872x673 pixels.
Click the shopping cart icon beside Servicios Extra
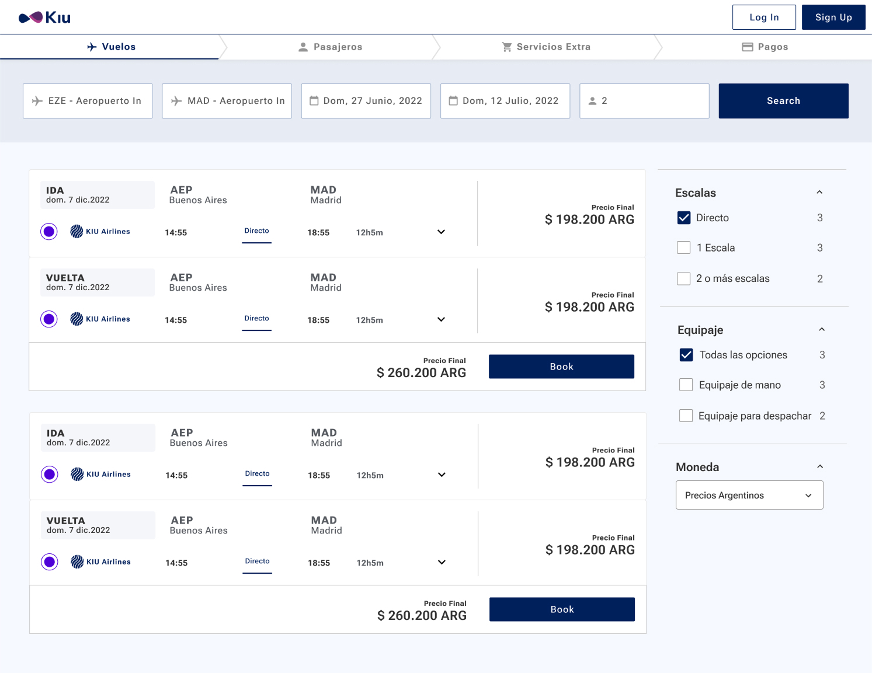507,47
